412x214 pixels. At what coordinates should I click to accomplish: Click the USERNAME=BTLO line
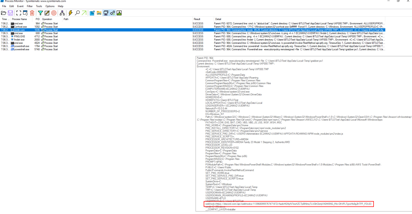[x=216, y=198]
